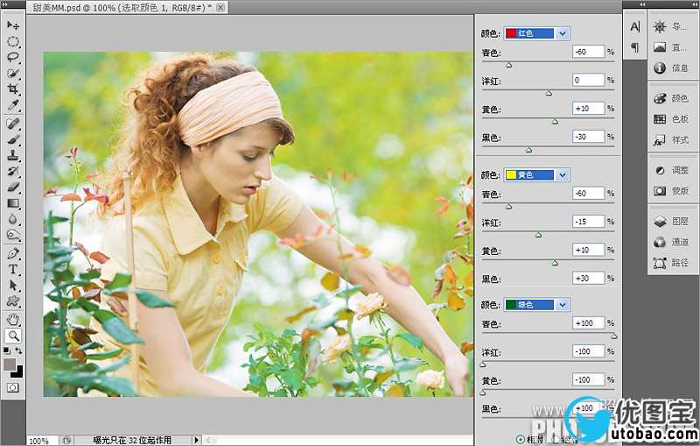Select the Crop tool

click(x=13, y=88)
